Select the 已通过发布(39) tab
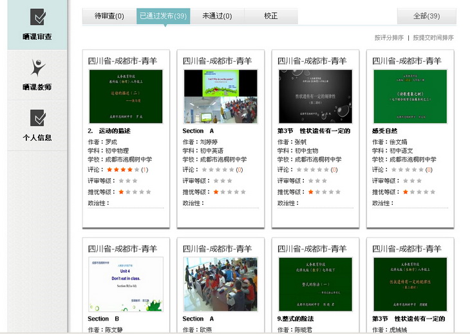 point(163,16)
